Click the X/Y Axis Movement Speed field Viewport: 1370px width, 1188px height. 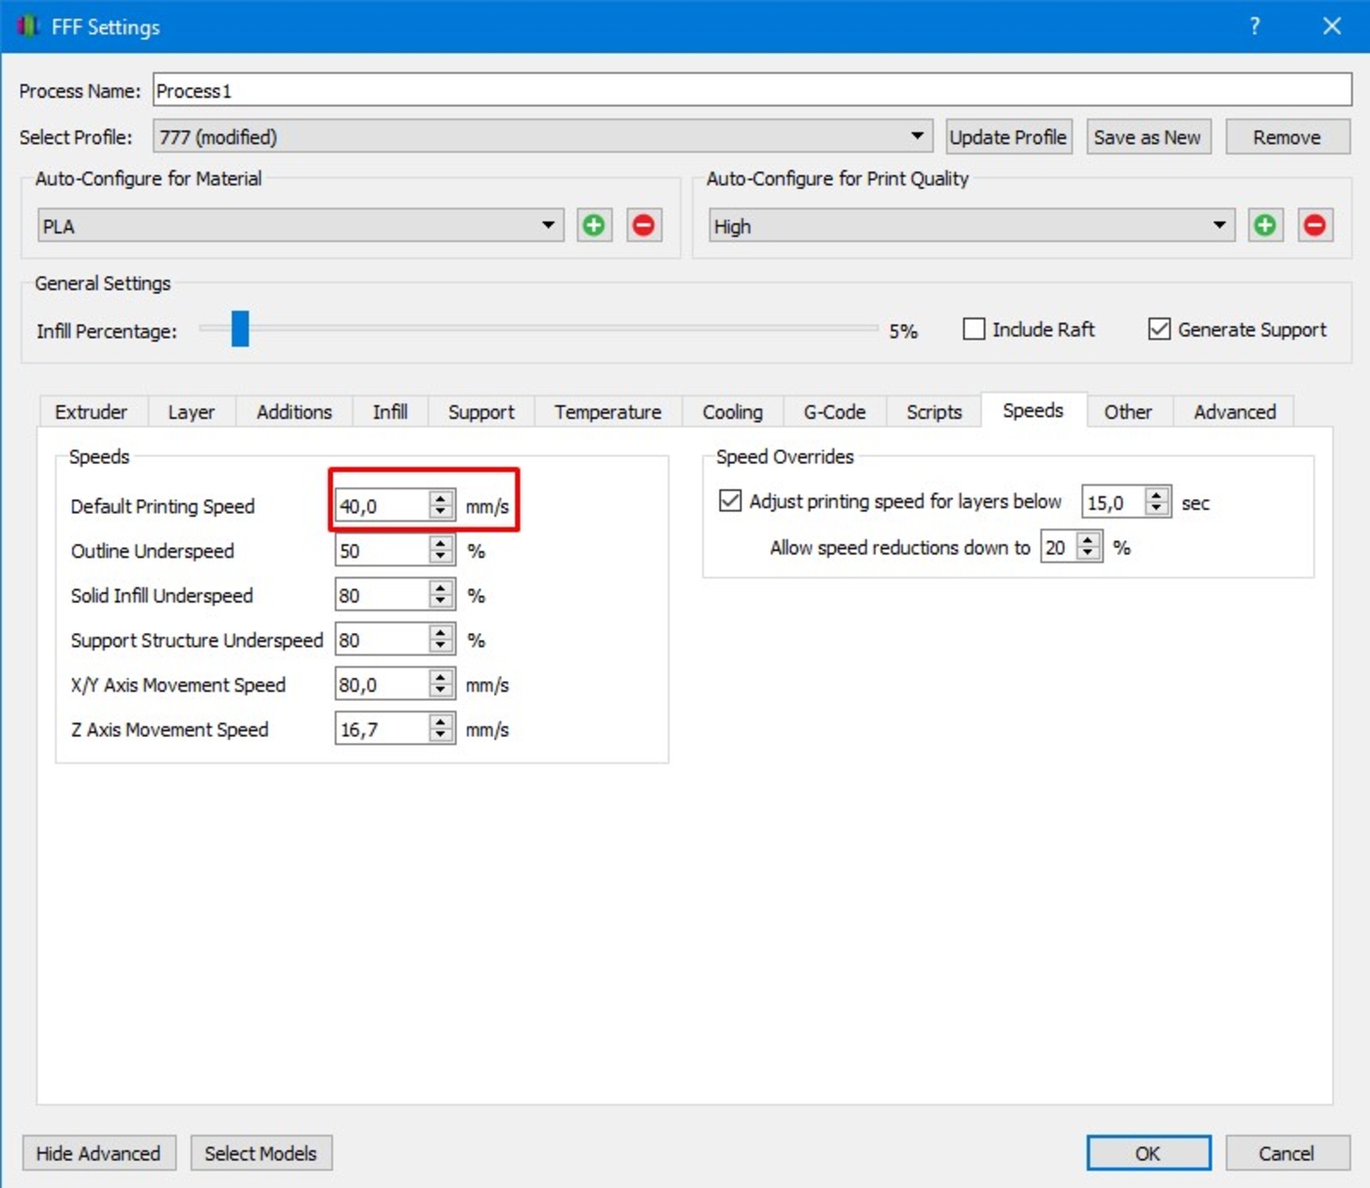[x=382, y=685]
